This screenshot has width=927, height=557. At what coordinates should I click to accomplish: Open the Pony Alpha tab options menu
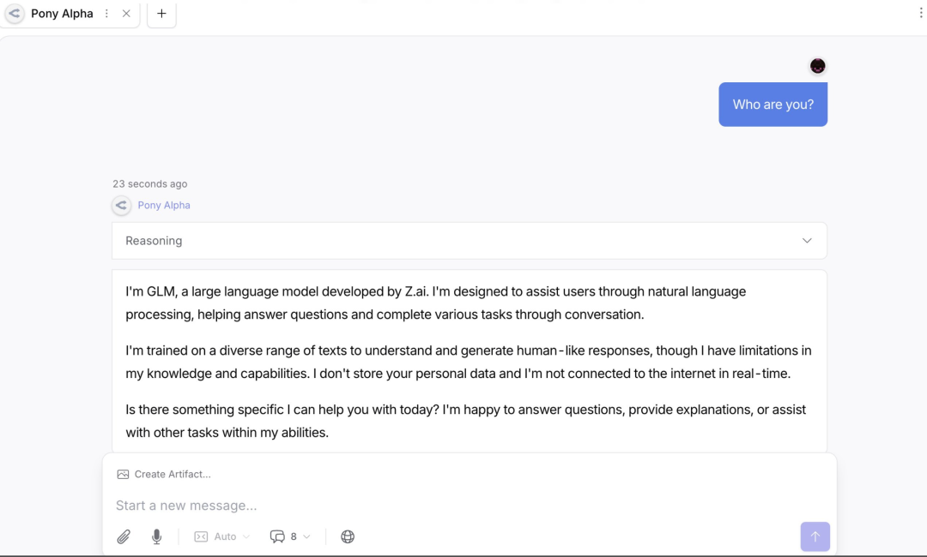pos(106,14)
